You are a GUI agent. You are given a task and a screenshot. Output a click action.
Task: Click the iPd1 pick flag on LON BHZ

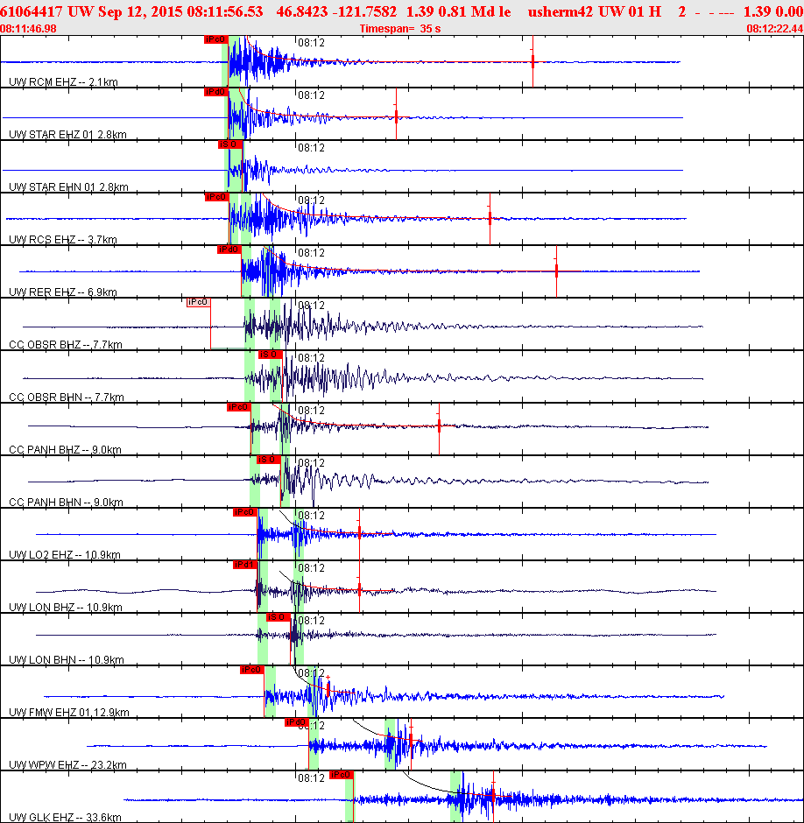244,565
